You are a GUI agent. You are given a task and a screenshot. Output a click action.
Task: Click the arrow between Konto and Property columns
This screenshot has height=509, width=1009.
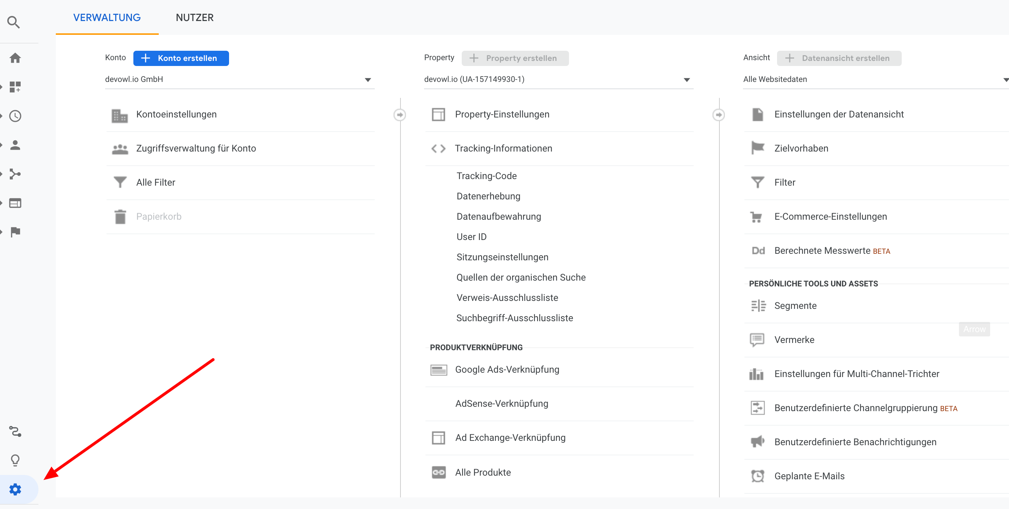[x=399, y=115]
